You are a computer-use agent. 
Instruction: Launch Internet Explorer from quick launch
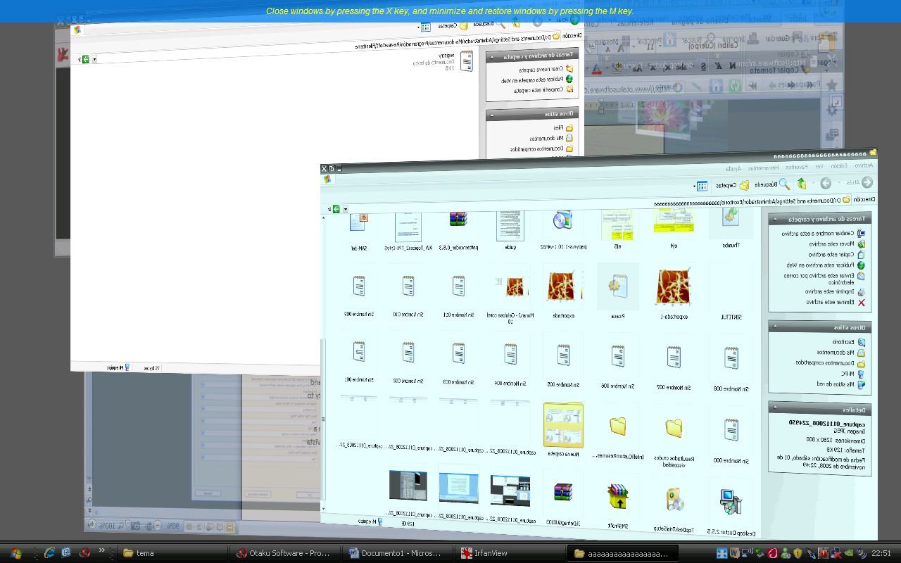(49, 553)
